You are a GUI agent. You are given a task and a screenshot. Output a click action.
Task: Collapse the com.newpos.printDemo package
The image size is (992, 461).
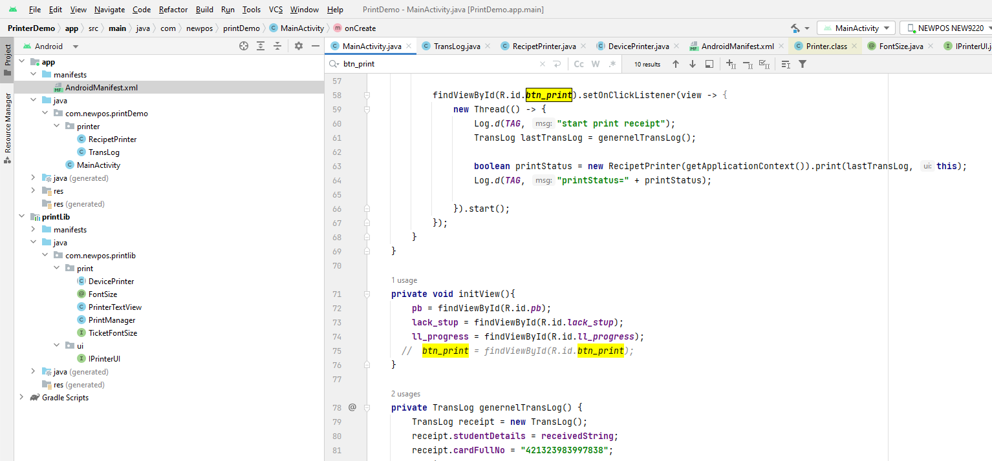pyautogui.click(x=45, y=113)
